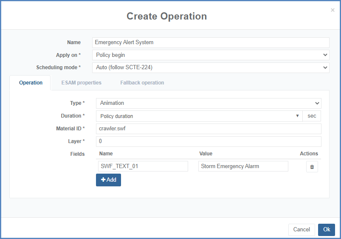Add a new field row
This screenshot has height=239, width=341.
tap(108, 180)
